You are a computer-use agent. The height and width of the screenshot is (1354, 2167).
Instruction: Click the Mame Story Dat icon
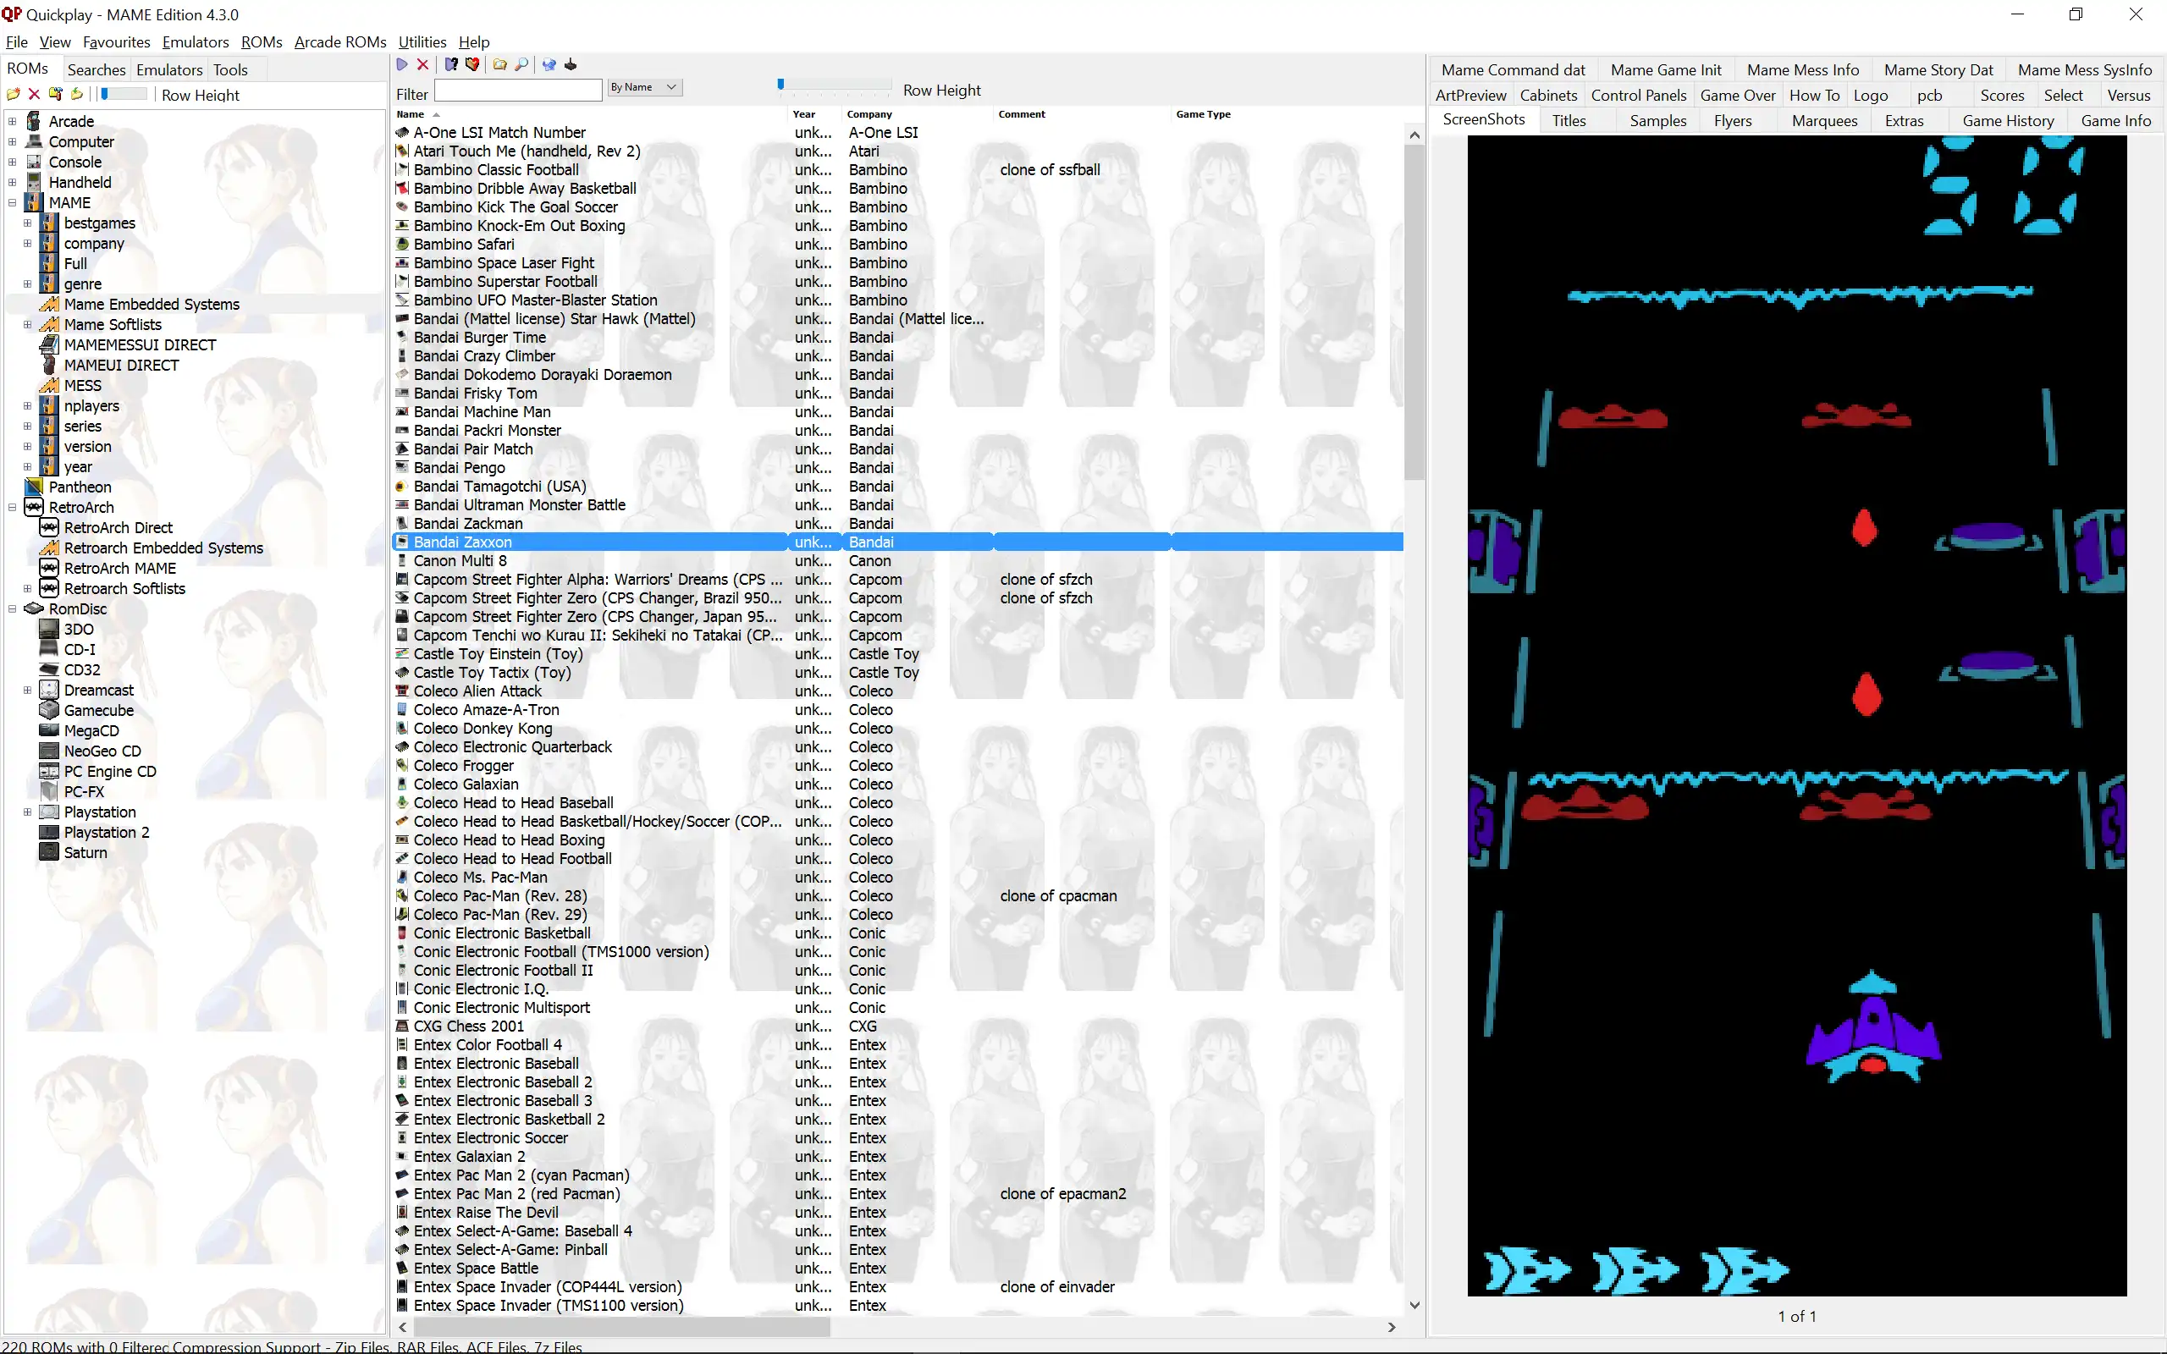(x=1938, y=69)
